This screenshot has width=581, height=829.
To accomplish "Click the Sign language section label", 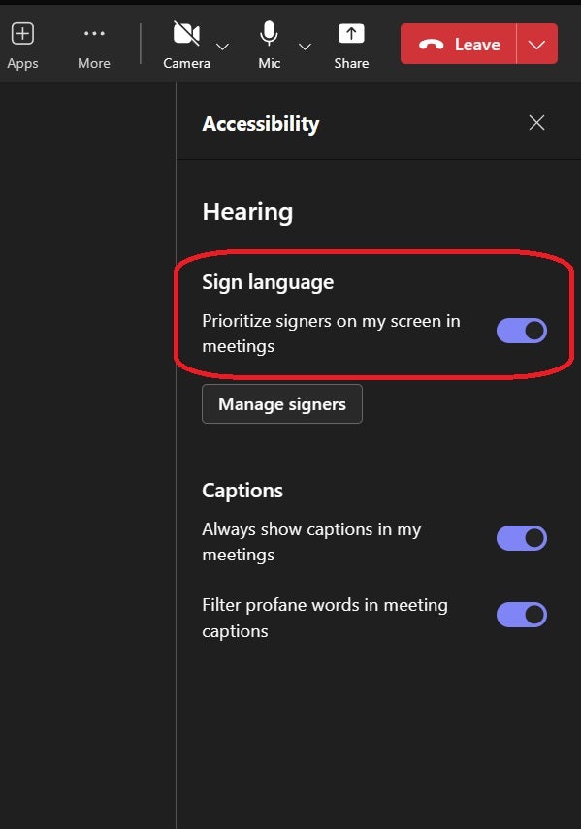I will pos(267,281).
